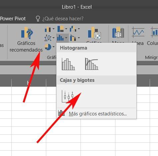Image resolution: width=158 pixels, height=156 pixels.
Task: Click the hierarchy chart icon
Action: 61,29
